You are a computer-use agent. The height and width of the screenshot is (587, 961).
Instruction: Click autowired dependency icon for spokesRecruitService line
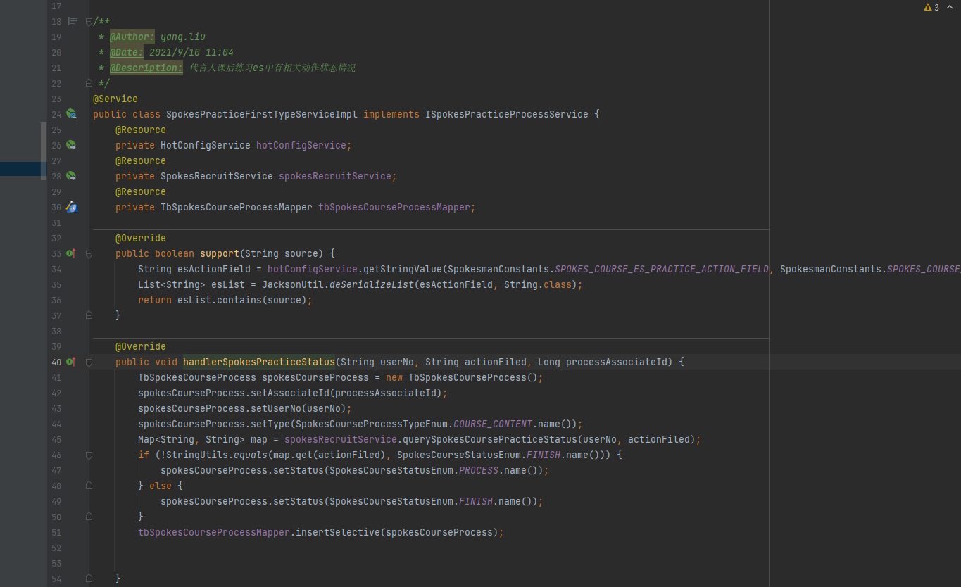(x=71, y=176)
